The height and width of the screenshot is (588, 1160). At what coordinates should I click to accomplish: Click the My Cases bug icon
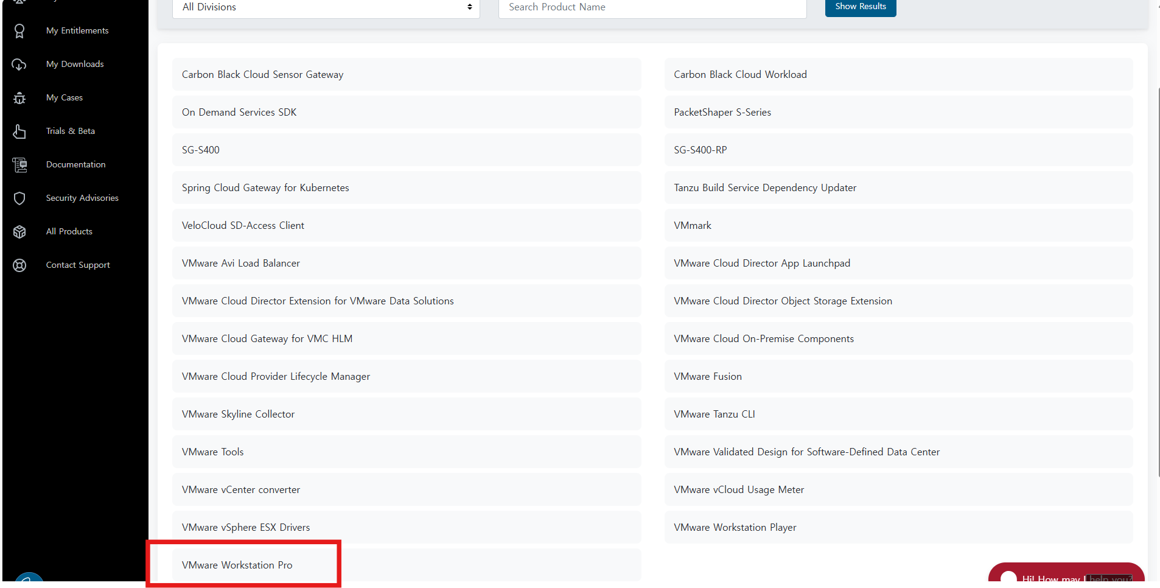(x=19, y=98)
